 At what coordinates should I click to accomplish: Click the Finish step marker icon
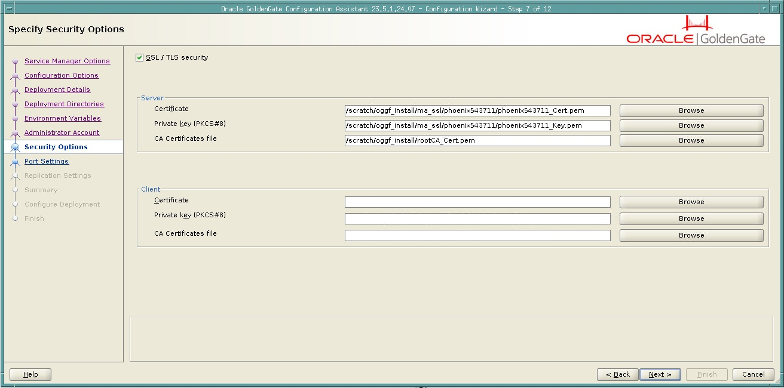[16, 219]
